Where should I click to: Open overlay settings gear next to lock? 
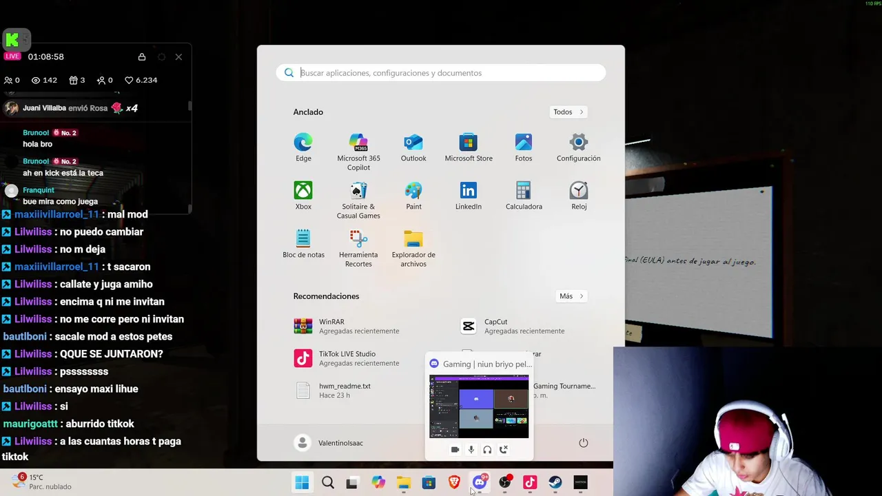point(161,57)
